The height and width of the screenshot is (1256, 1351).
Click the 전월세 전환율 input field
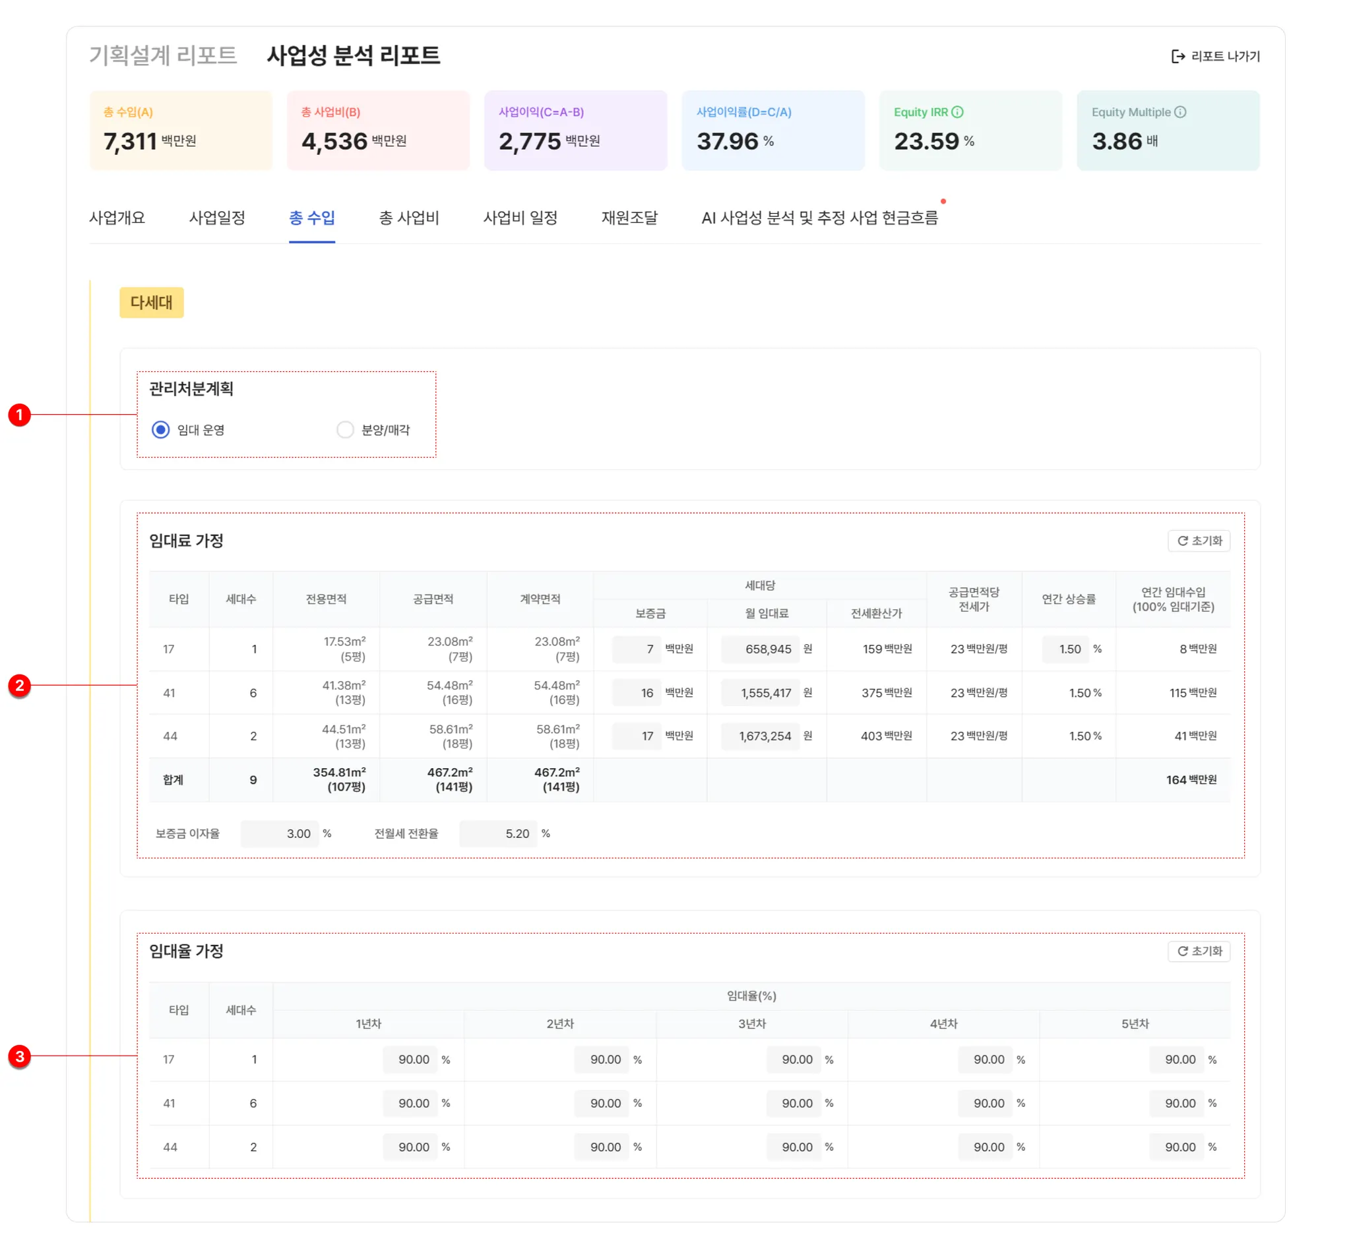(498, 833)
